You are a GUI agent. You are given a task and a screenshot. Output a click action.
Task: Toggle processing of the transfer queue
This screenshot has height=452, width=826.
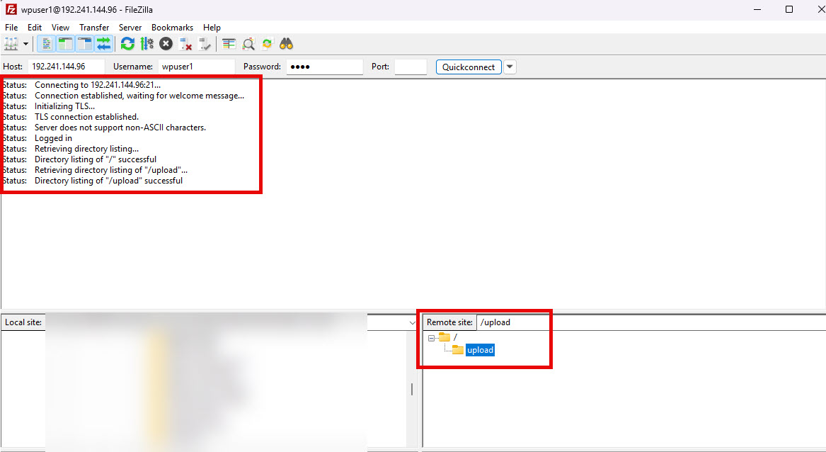147,43
